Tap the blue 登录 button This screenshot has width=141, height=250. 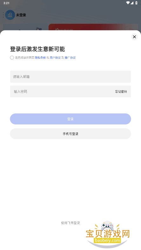pos(70,119)
